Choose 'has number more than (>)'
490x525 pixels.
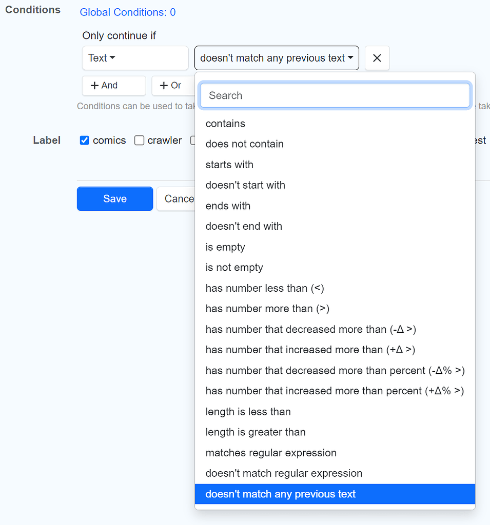pyautogui.click(x=335, y=309)
